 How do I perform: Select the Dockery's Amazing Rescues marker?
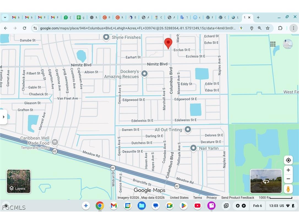coord(145,73)
